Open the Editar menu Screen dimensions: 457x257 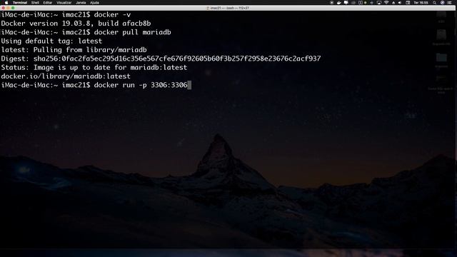(x=48, y=3)
